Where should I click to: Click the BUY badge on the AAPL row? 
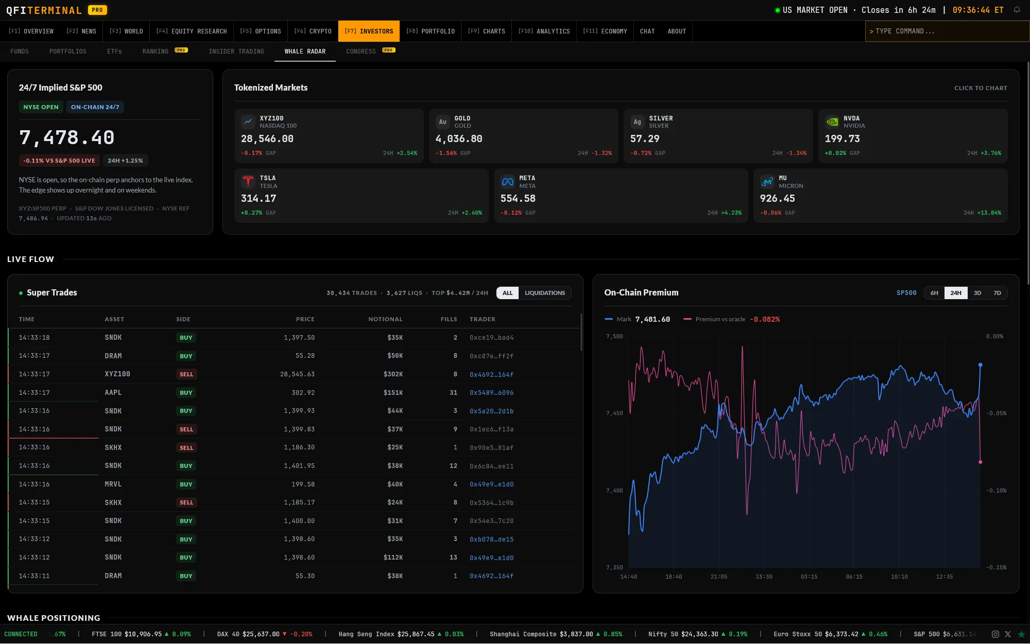[x=186, y=393]
